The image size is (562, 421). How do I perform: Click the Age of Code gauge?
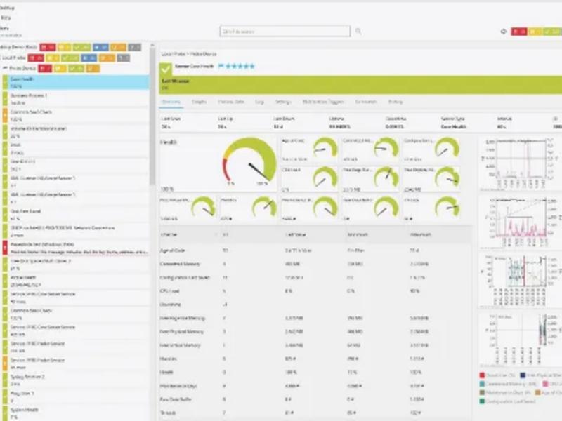pyautogui.click(x=325, y=148)
